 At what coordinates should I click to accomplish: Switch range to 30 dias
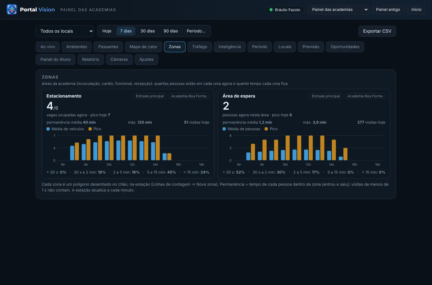[x=148, y=31]
